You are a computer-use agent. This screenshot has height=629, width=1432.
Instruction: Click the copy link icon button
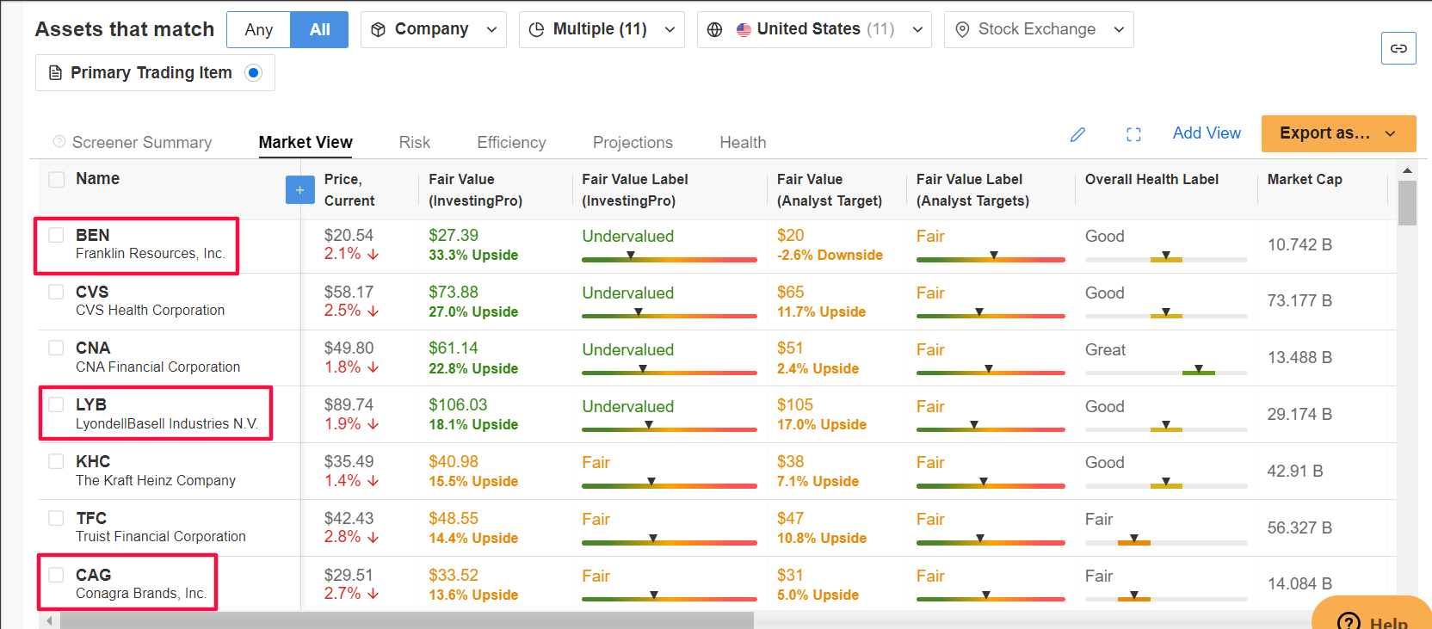pyautogui.click(x=1398, y=48)
